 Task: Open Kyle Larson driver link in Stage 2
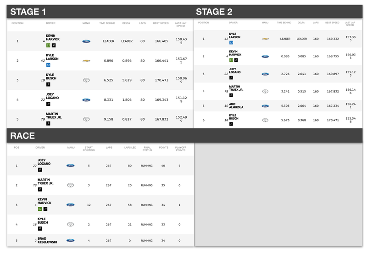tap(234, 36)
